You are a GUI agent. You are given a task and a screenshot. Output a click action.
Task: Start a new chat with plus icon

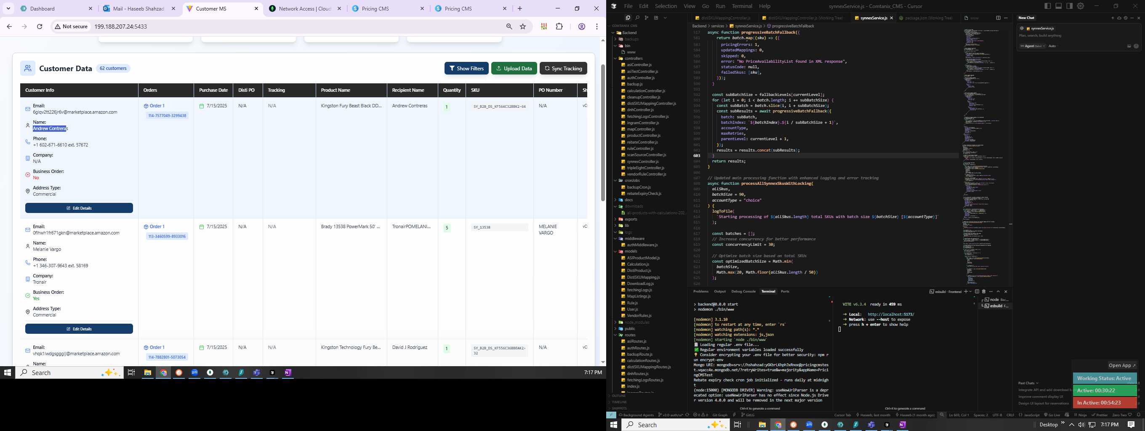click(x=1113, y=18)
